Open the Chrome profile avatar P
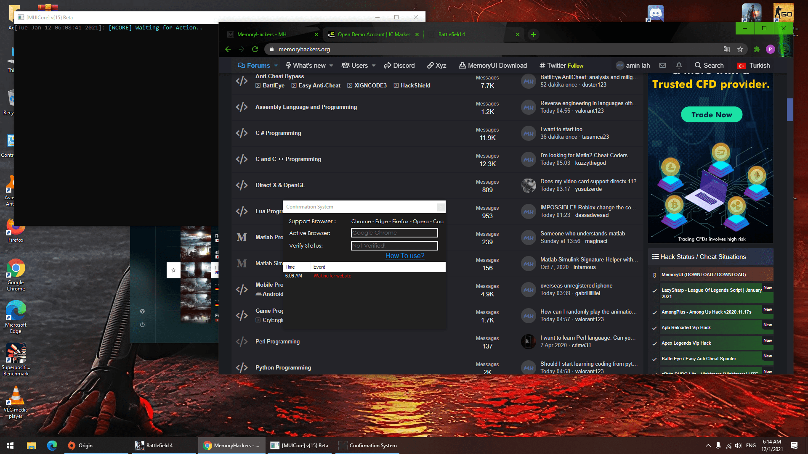The image size is (808, 454). point(771,49)
